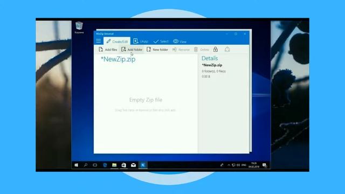This screenshot has width=345, height=194.
Task: Click the first system tray icon left of the chevron
Action: click(x=222, y=165)
